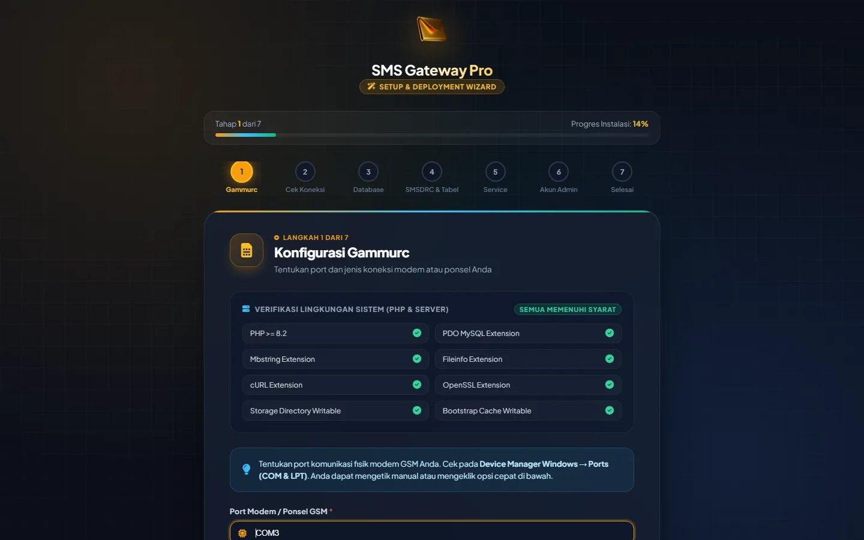
Task: Open step 6 Akun Admin
Action: click(559, 178)
